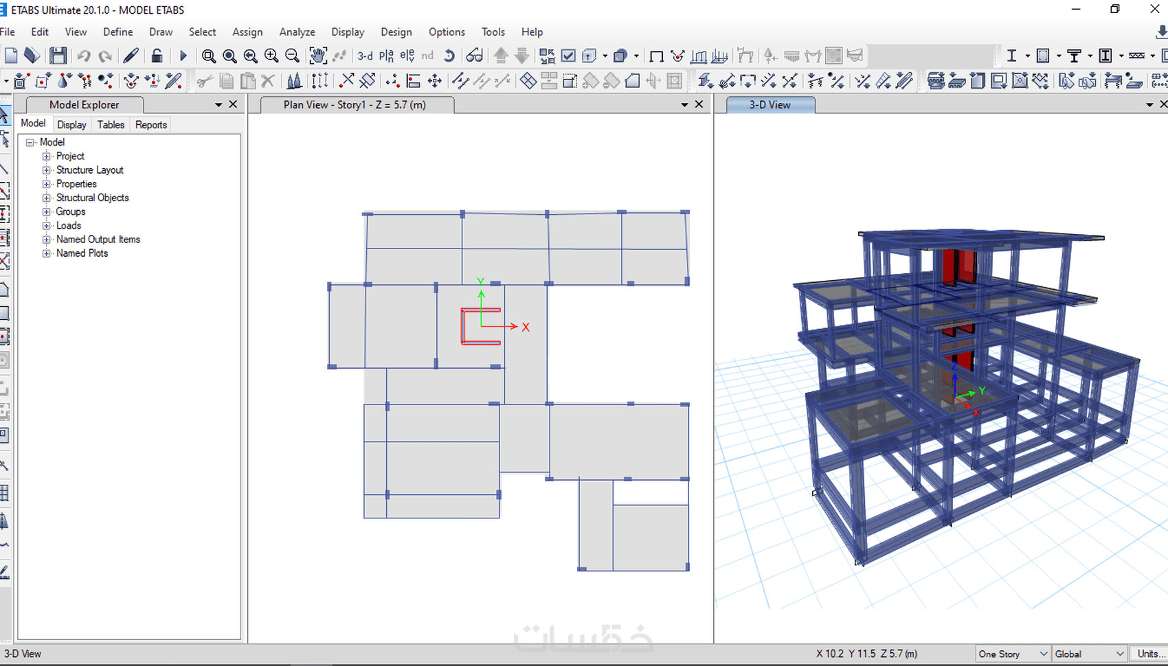The height and width of the screenshot is (666, 1168).
Task: Expand the Loads tree node
Action: click(x=47, y=226)
